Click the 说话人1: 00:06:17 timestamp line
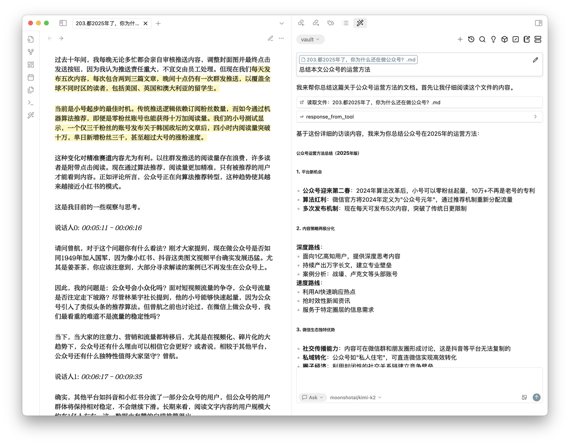 (99, 377)
